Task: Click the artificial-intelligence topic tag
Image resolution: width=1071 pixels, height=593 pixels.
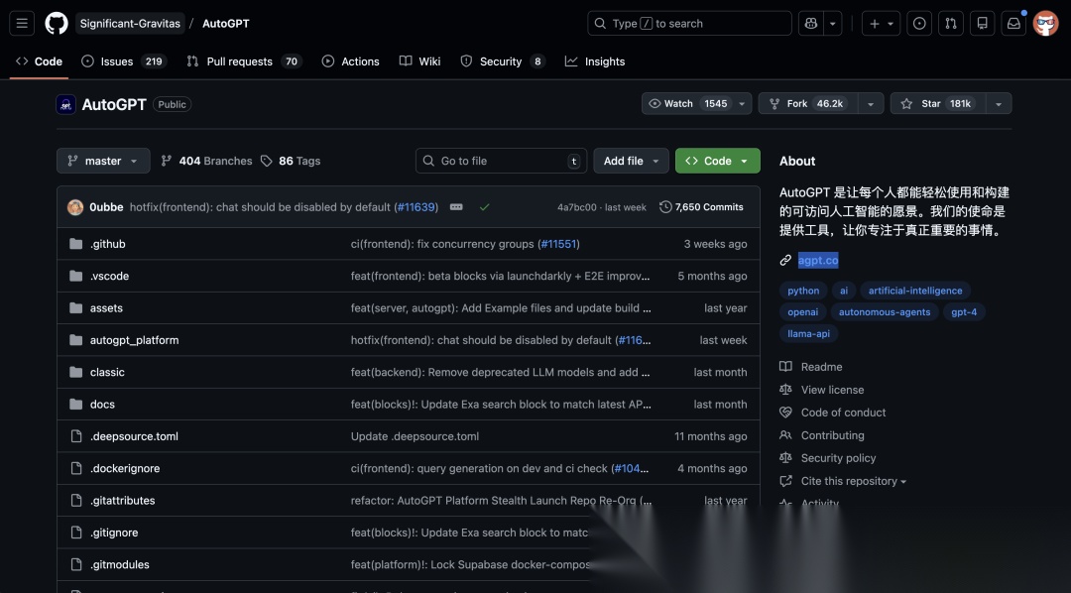Action: (915, 291)
